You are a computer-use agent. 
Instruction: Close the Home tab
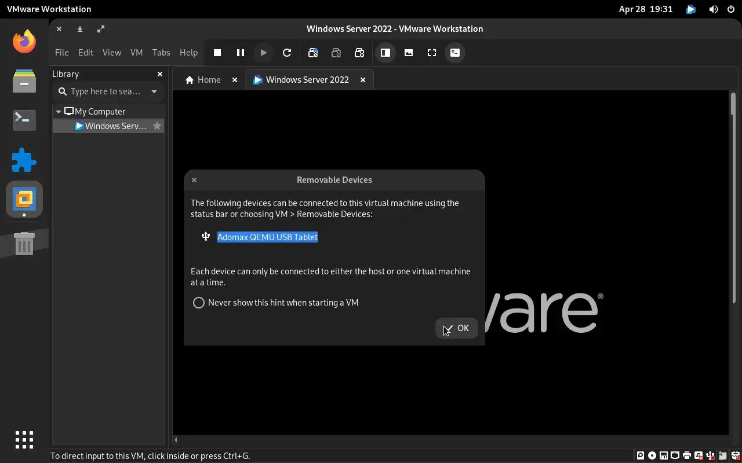[235, 80]
